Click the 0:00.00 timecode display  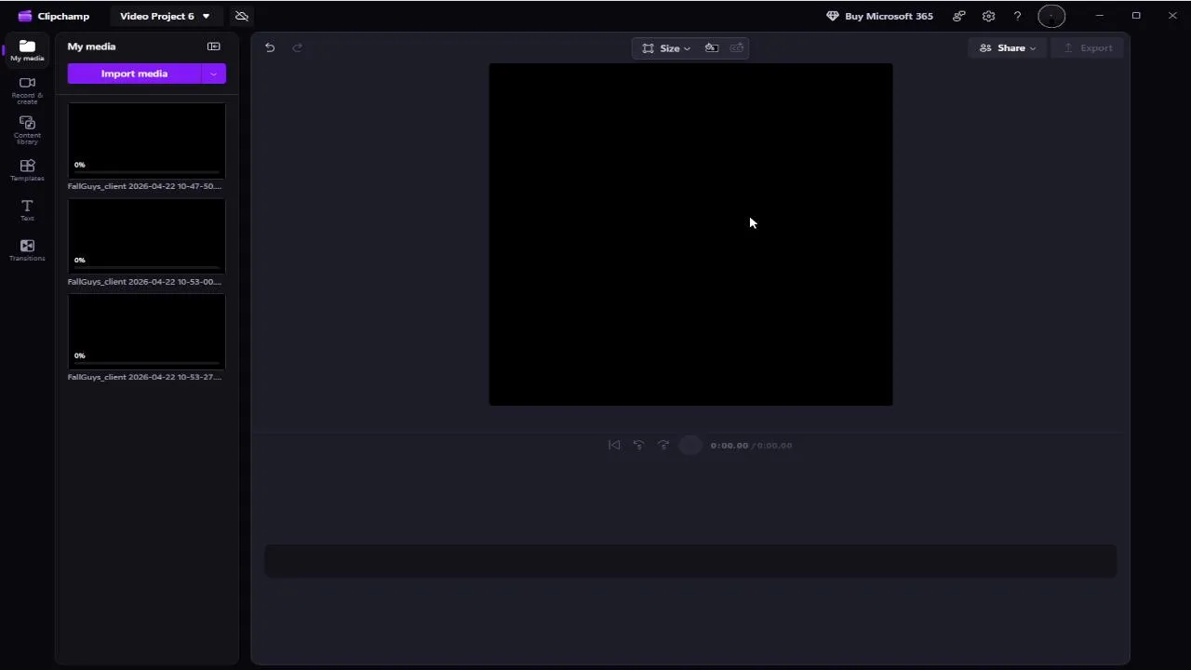(729, 446)
